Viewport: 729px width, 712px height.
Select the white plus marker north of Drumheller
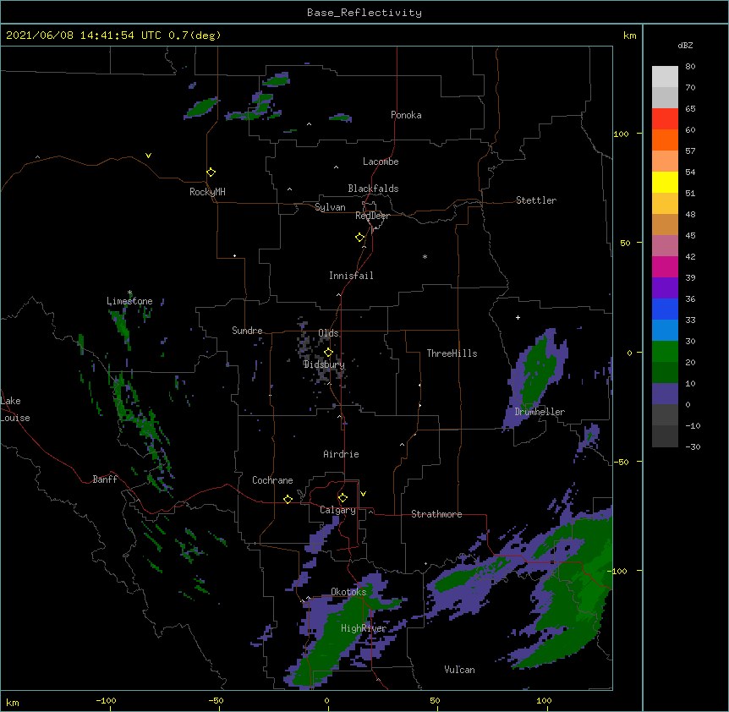point(518,317)
